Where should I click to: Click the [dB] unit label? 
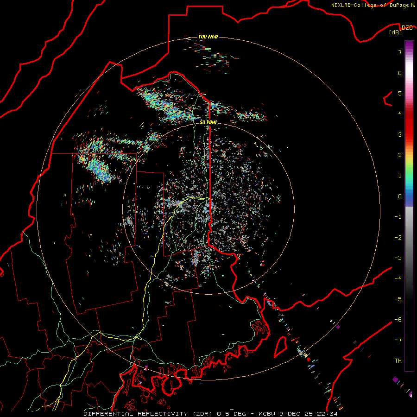tap(396, 32)
